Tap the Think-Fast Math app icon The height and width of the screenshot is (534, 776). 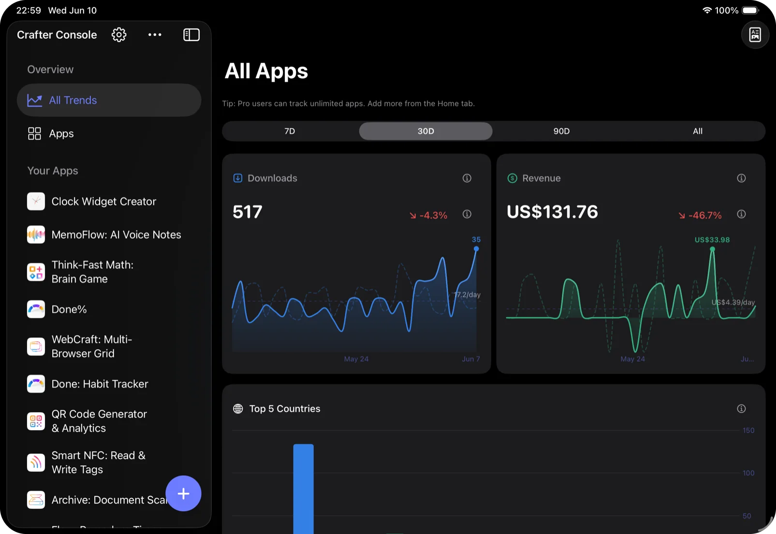36,272
